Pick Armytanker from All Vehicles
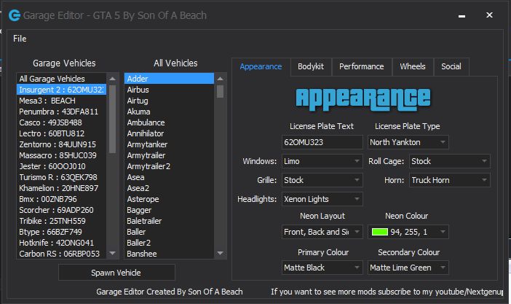Image resolution: width=511 pixels, height=304 pixels. point(169,144)
